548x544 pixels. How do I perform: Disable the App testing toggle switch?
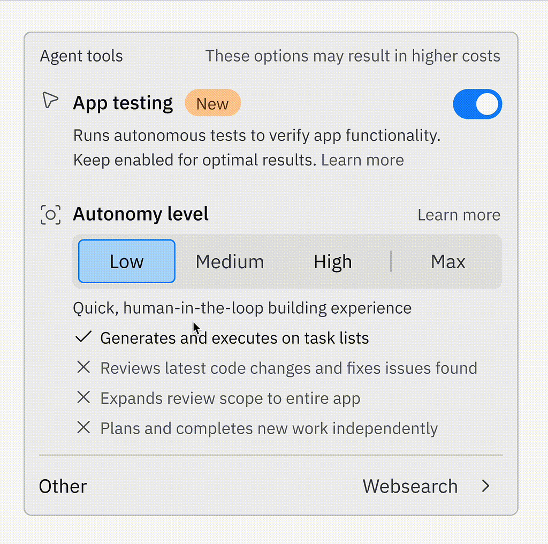point(477,104)
